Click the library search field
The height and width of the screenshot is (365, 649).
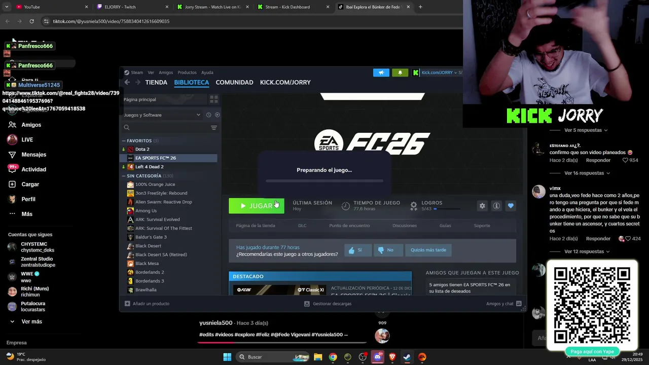(x=165, y=128)
